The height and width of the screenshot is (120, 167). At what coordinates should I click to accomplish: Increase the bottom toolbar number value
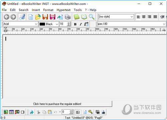[71, 111]
